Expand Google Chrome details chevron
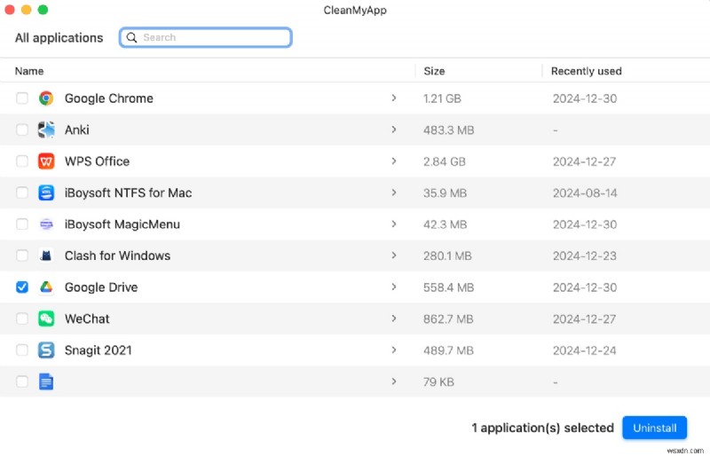Viewport: 710px width, 456px height. (394, 98)
